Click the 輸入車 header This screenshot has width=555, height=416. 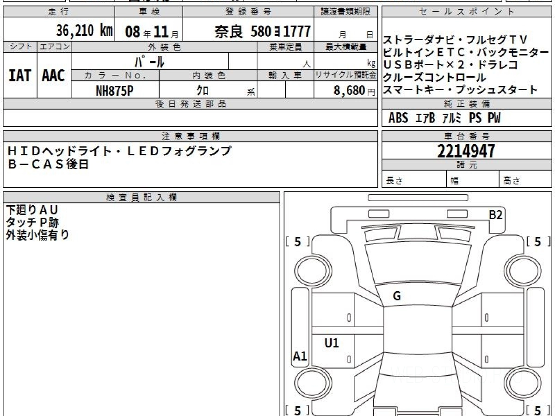click(285, 75)
